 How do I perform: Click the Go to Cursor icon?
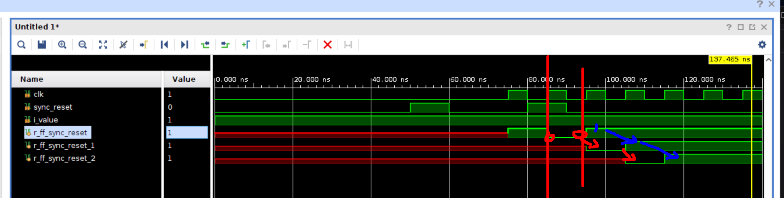tap(144, 45)
